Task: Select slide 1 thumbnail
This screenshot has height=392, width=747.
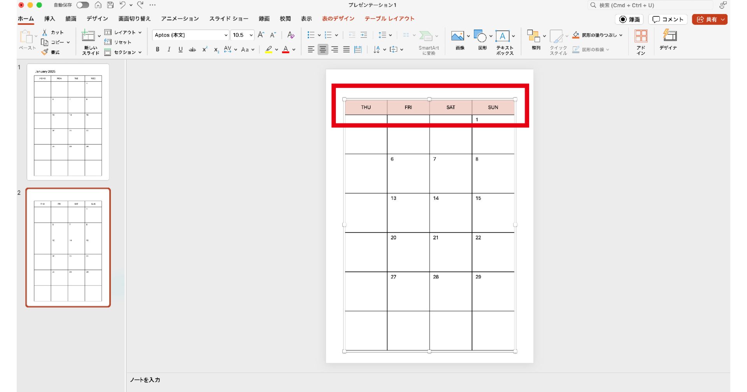Action: point(68,122)
